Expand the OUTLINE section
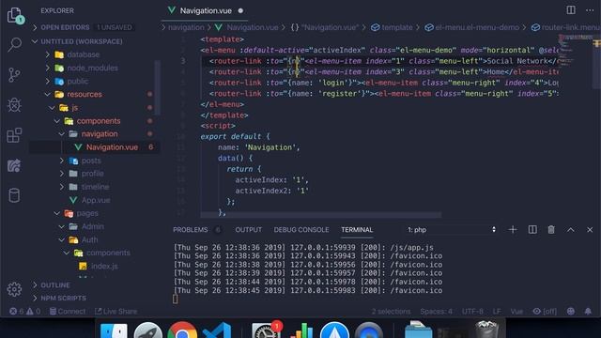601x338 pixels. [x=55, y=285]
